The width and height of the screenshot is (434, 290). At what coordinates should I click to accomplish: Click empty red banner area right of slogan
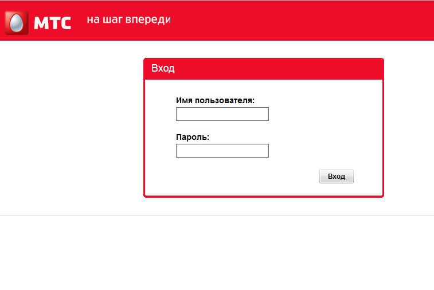click(304, 21)
